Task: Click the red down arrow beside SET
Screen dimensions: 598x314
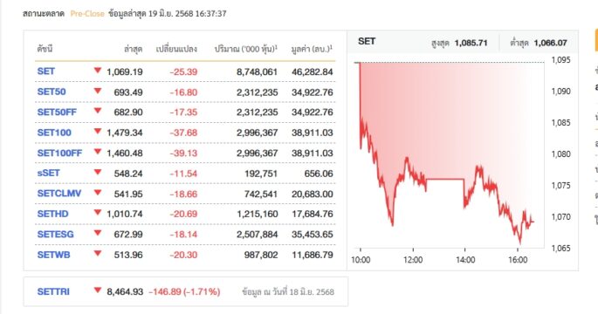Action: tap(98, 70)
